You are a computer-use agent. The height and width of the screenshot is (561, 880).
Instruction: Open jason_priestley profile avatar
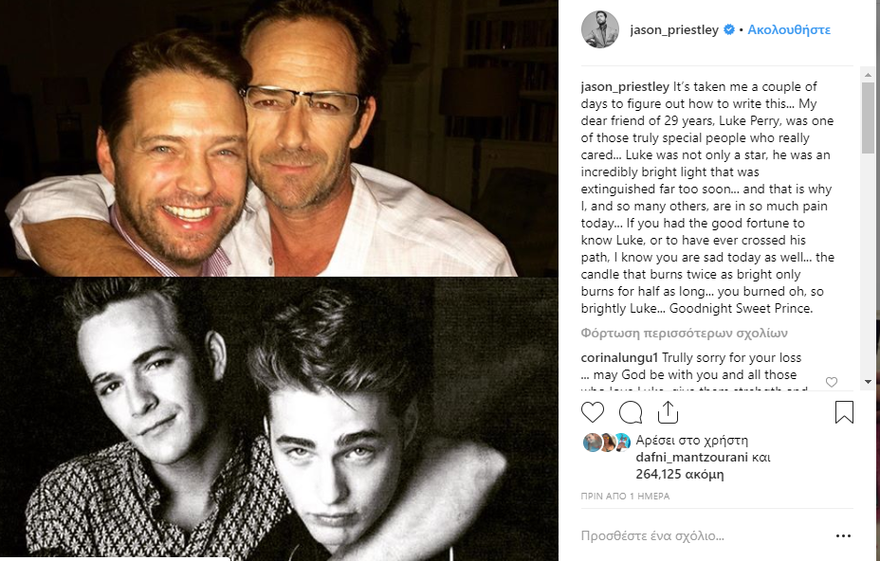coord(600,29)
